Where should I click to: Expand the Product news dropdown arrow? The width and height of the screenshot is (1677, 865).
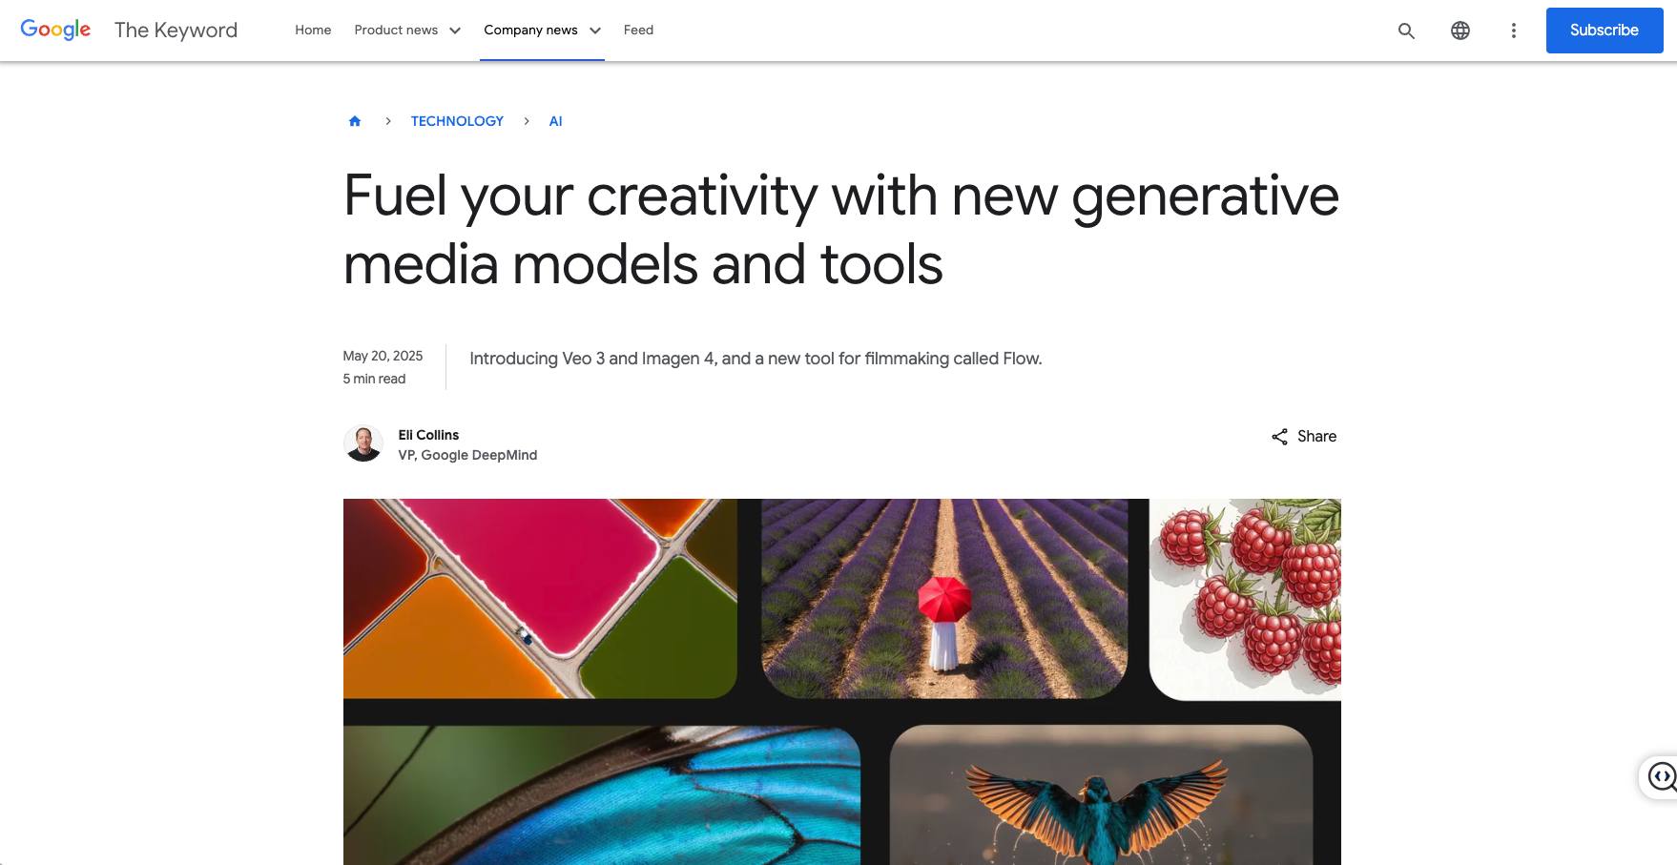pyautogui.click(x=455, y=31)
